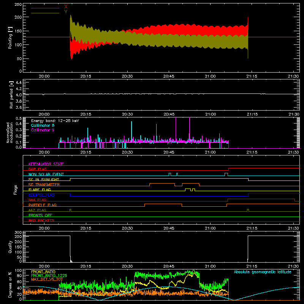
Task: Select the yellow 'FRONT_RATIO' legend entry
Action: 43,272
